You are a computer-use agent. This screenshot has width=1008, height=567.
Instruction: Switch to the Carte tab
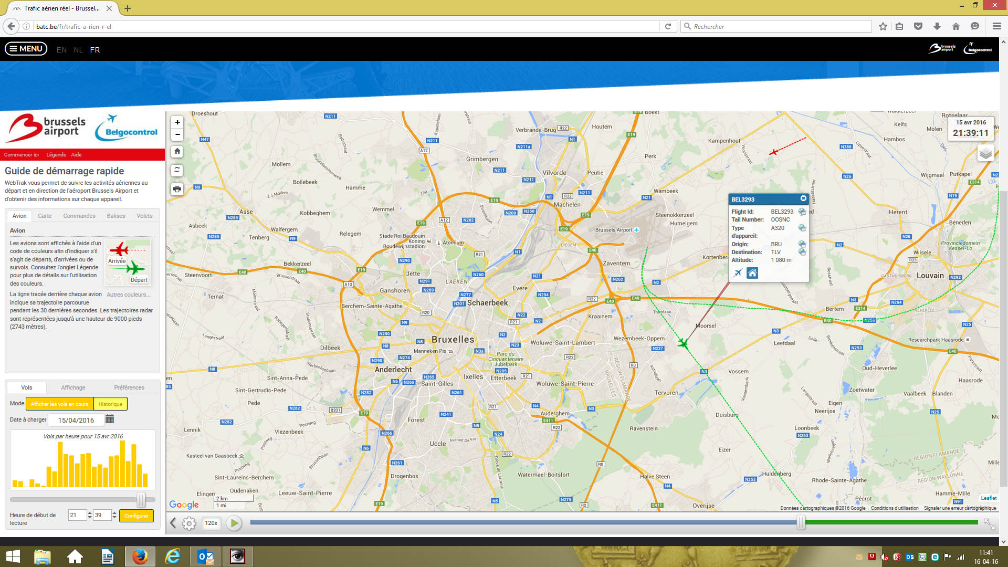coord(45,216)
